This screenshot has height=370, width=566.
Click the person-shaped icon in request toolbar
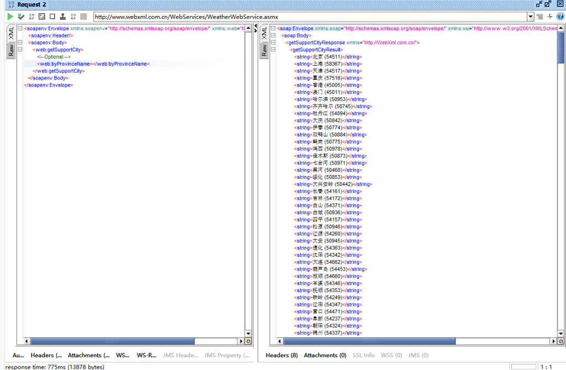62,17
